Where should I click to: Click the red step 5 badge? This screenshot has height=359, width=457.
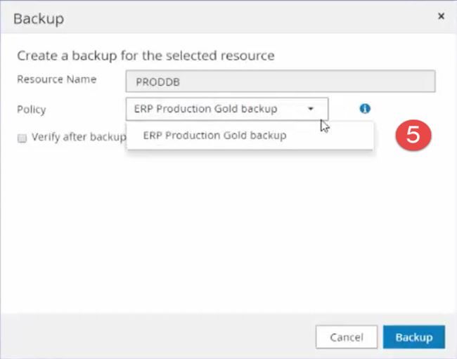(x=413, y=136)
